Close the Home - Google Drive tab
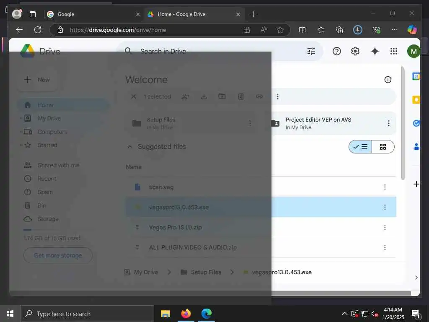 (238, 14)
